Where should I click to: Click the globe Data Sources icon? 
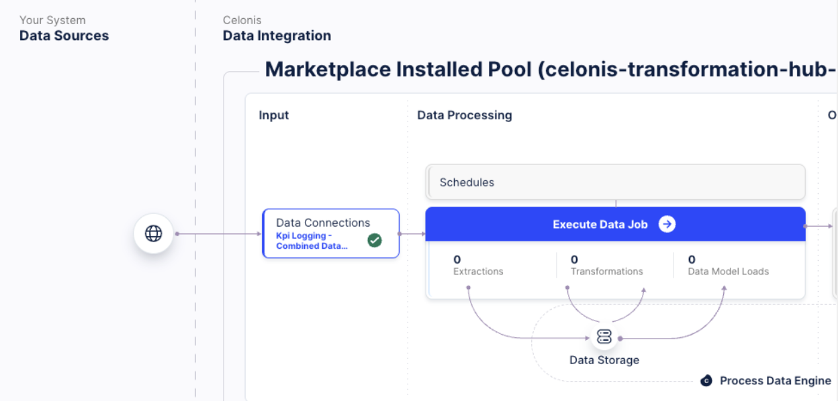[x=153, y=233]
